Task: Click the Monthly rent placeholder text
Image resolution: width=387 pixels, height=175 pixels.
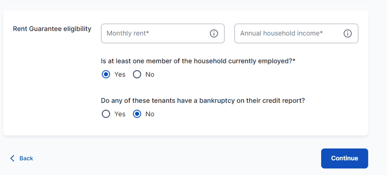Action: pyautogui.click(x=128, y=34)
